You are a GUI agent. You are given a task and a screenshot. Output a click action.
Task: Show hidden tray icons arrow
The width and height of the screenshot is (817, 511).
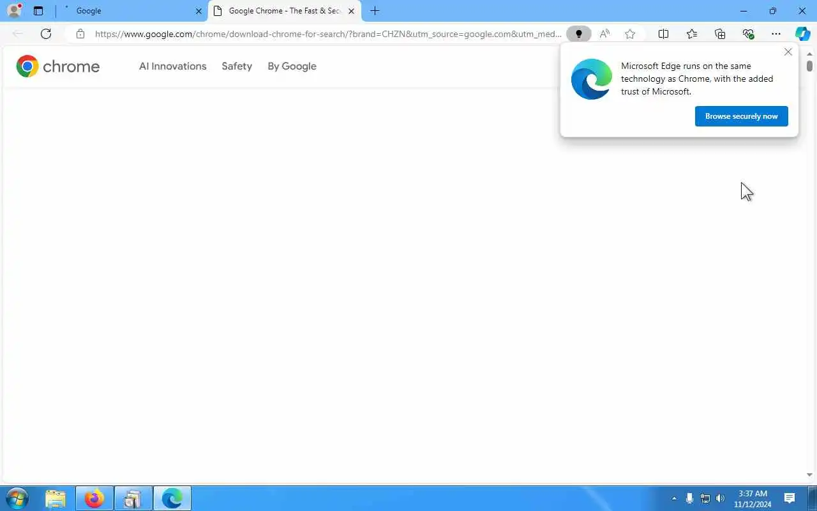pyautogui.click(x=674, y=498)
